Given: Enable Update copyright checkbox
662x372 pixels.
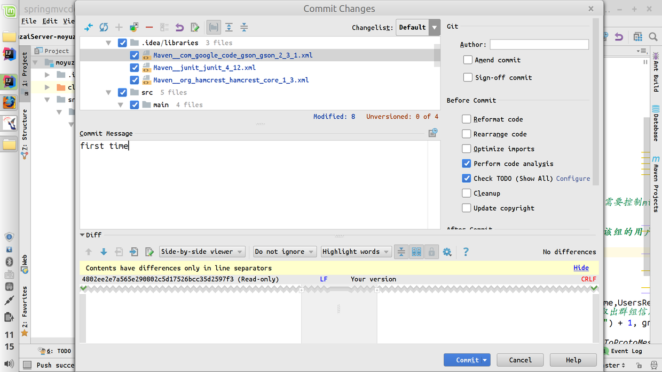Looking at the screenshot, I should [x=467, y=208].
